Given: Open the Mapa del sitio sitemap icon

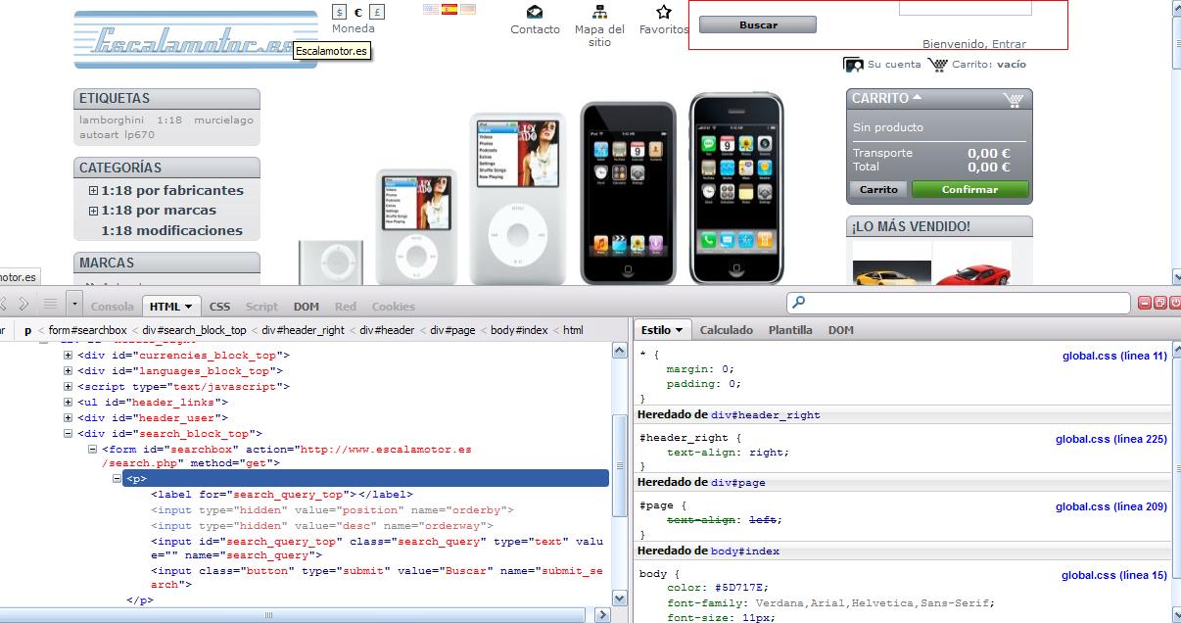Looking at the screenshot, I should click(599, 13).
